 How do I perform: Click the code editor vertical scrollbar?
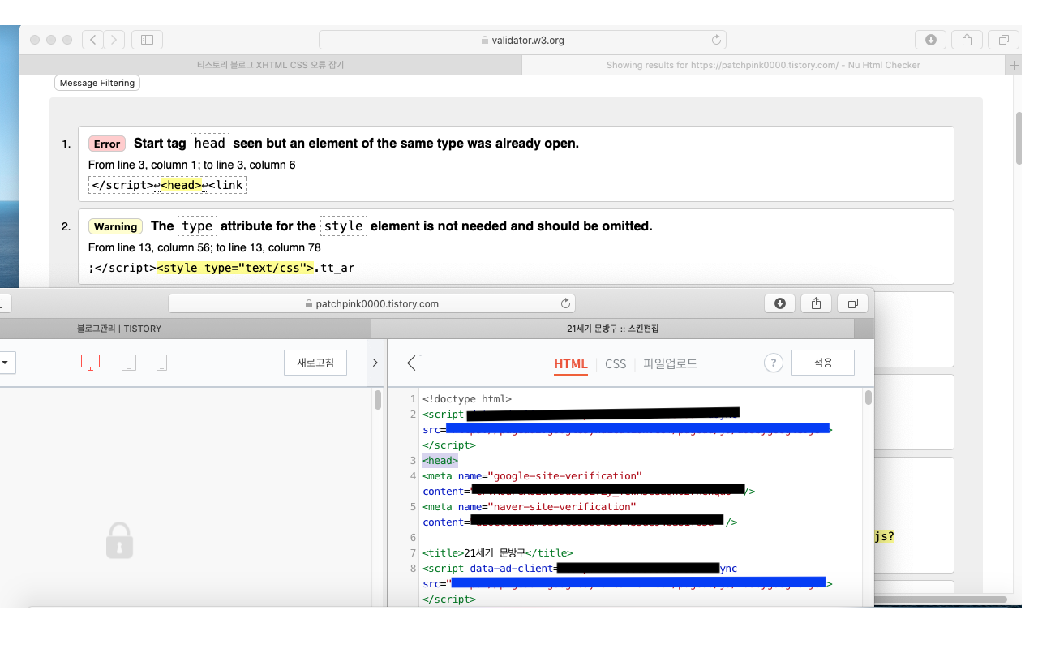[x=869, y=398]
